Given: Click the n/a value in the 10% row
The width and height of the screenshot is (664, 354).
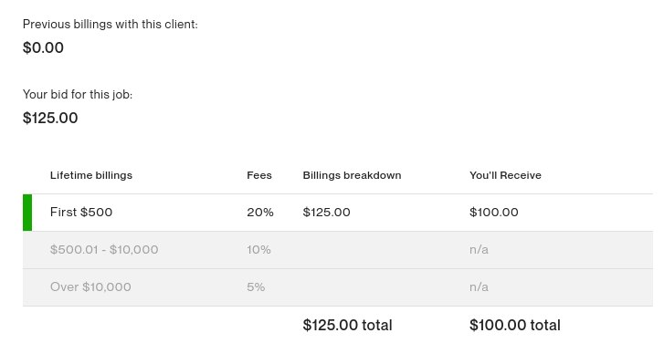Looking at the screenshot, I should pyautogui.click(x=479, y=250).
